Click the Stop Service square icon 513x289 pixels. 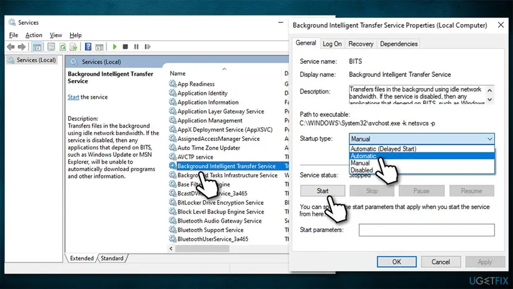click(x=125, y=47)
